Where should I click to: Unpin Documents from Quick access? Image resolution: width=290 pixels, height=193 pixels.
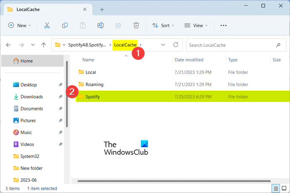tap(60, 109)
